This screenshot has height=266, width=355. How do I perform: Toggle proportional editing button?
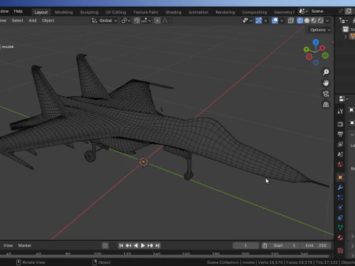point(158,21)
